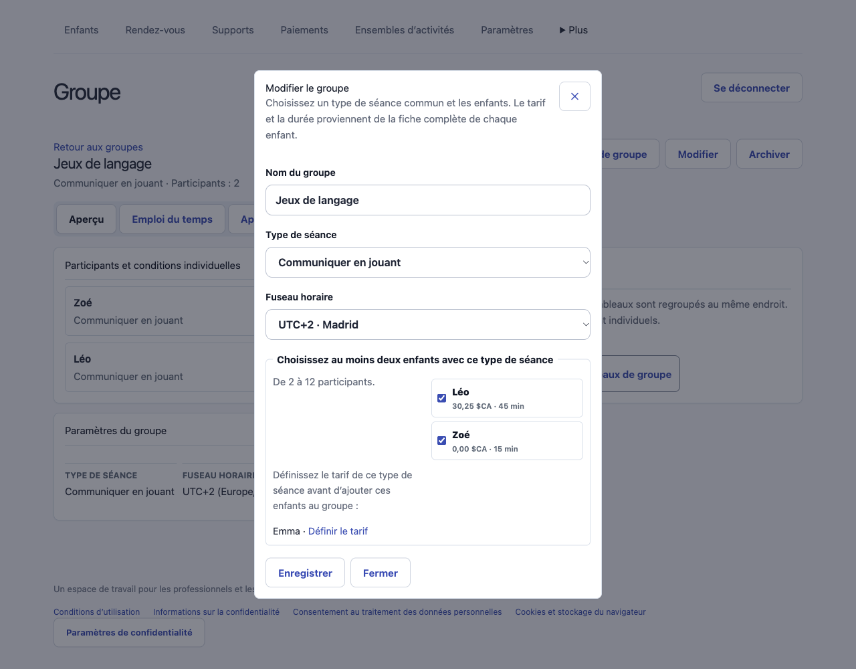Open the Rendez-vous navigation item
Image resolution: width=856 pixels, height=669 pixels.
(x=155, y=30)
